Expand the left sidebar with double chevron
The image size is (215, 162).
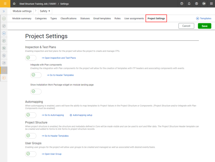point(4,11)
